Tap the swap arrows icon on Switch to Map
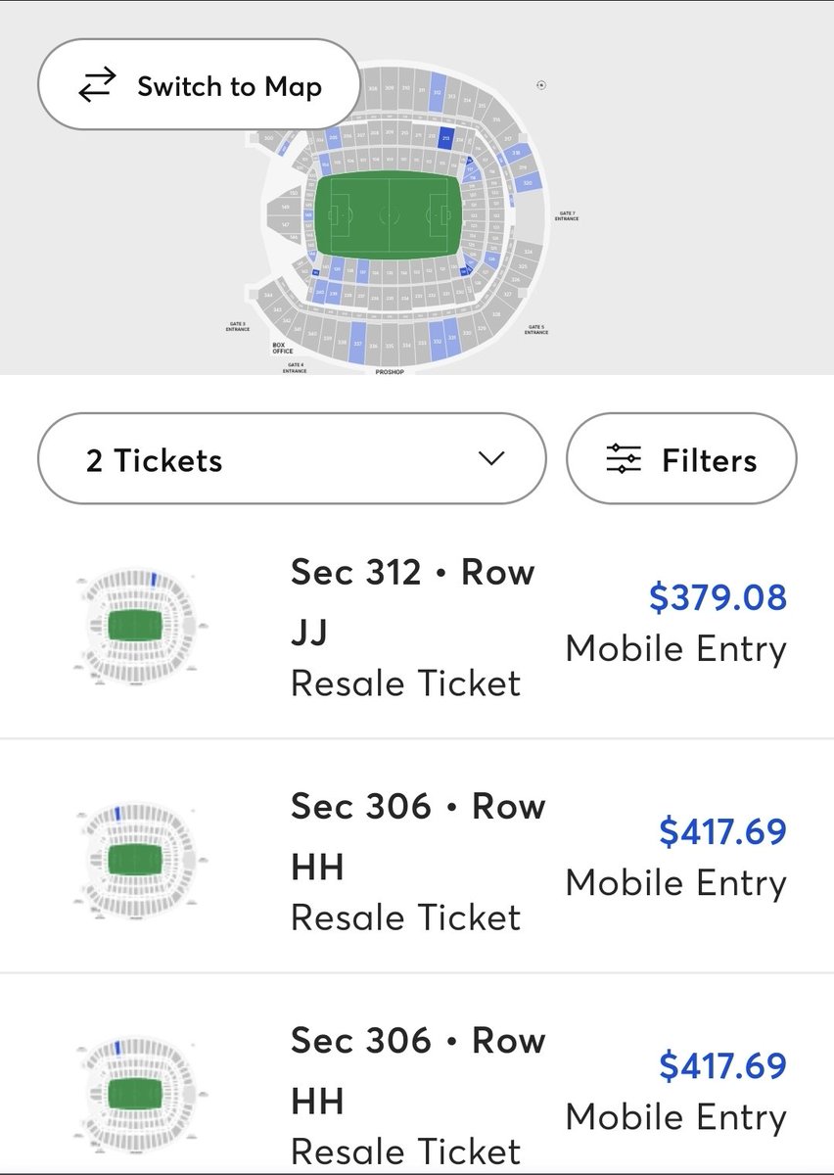The width and height of the screenshot is (834, 1175). coord(96,86)
